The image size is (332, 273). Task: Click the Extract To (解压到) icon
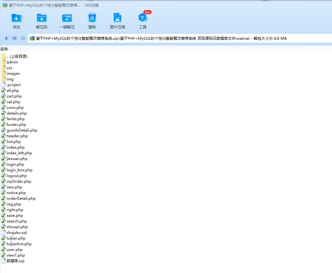41,18
